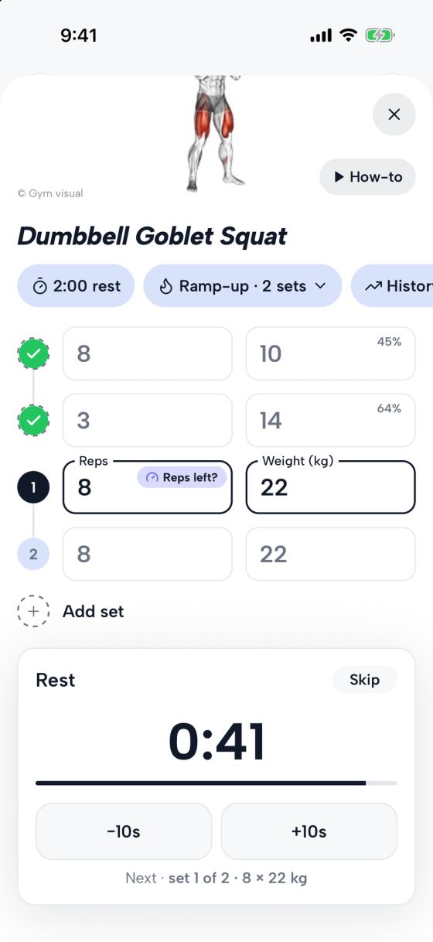The width and height of the screenshot is (433, 942).
Task: Close the exercise panel with the X icon
Action: (x=394, y=114)
